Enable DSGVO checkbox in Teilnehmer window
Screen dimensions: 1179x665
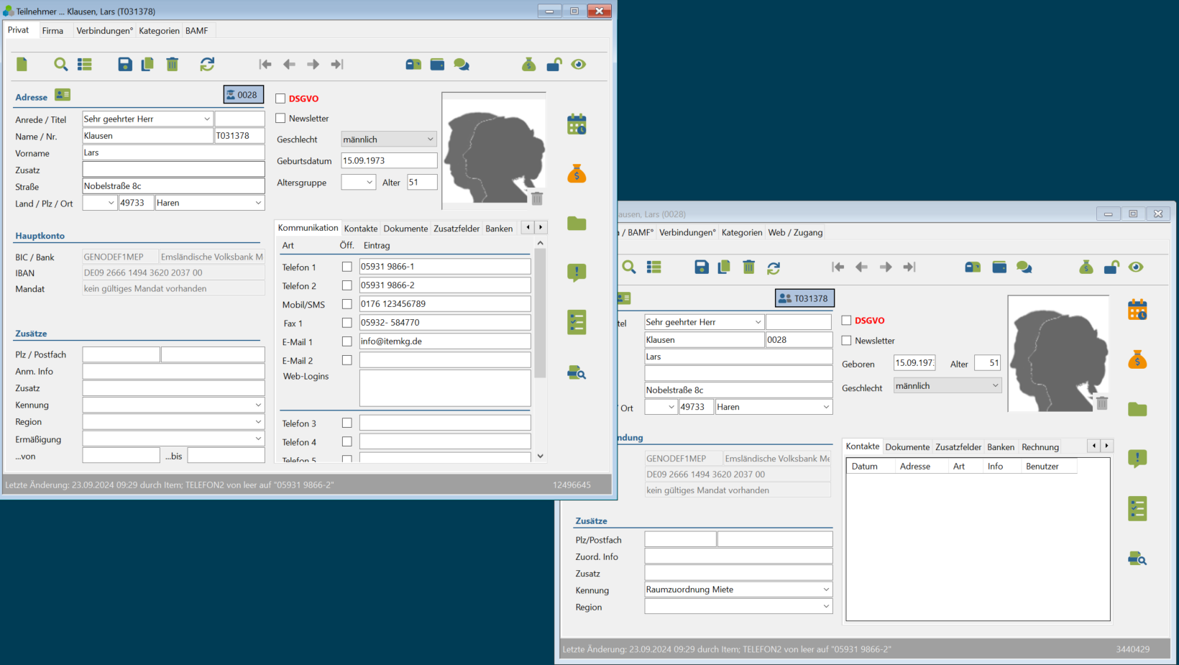pyautogui.click(x=280, y=98)
